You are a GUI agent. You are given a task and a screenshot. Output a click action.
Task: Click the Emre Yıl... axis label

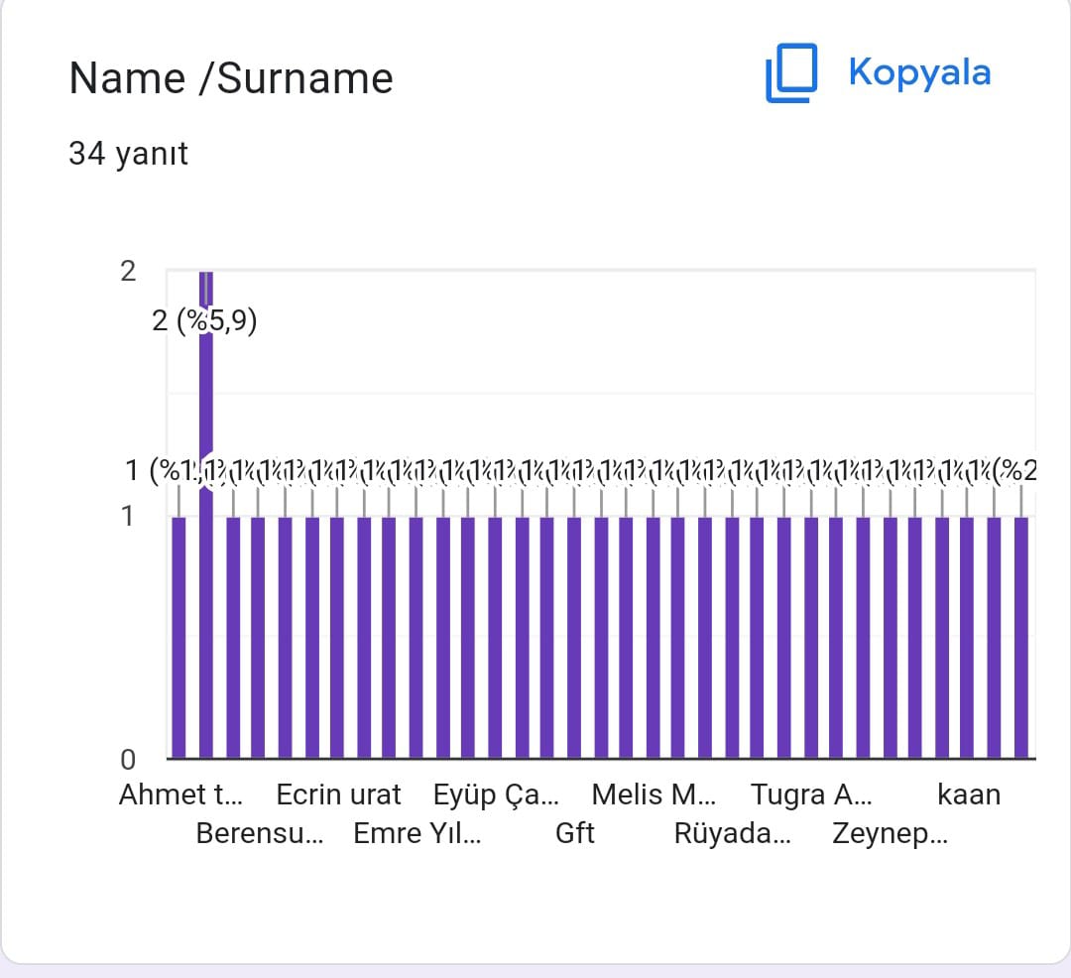tap(417, 833)
